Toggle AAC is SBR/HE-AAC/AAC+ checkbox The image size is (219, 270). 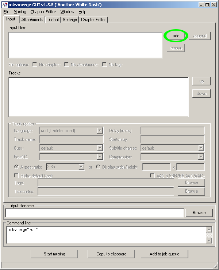[152, 175]
